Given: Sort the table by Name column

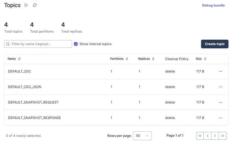Looking at the screenshot, I should point(14,59).
